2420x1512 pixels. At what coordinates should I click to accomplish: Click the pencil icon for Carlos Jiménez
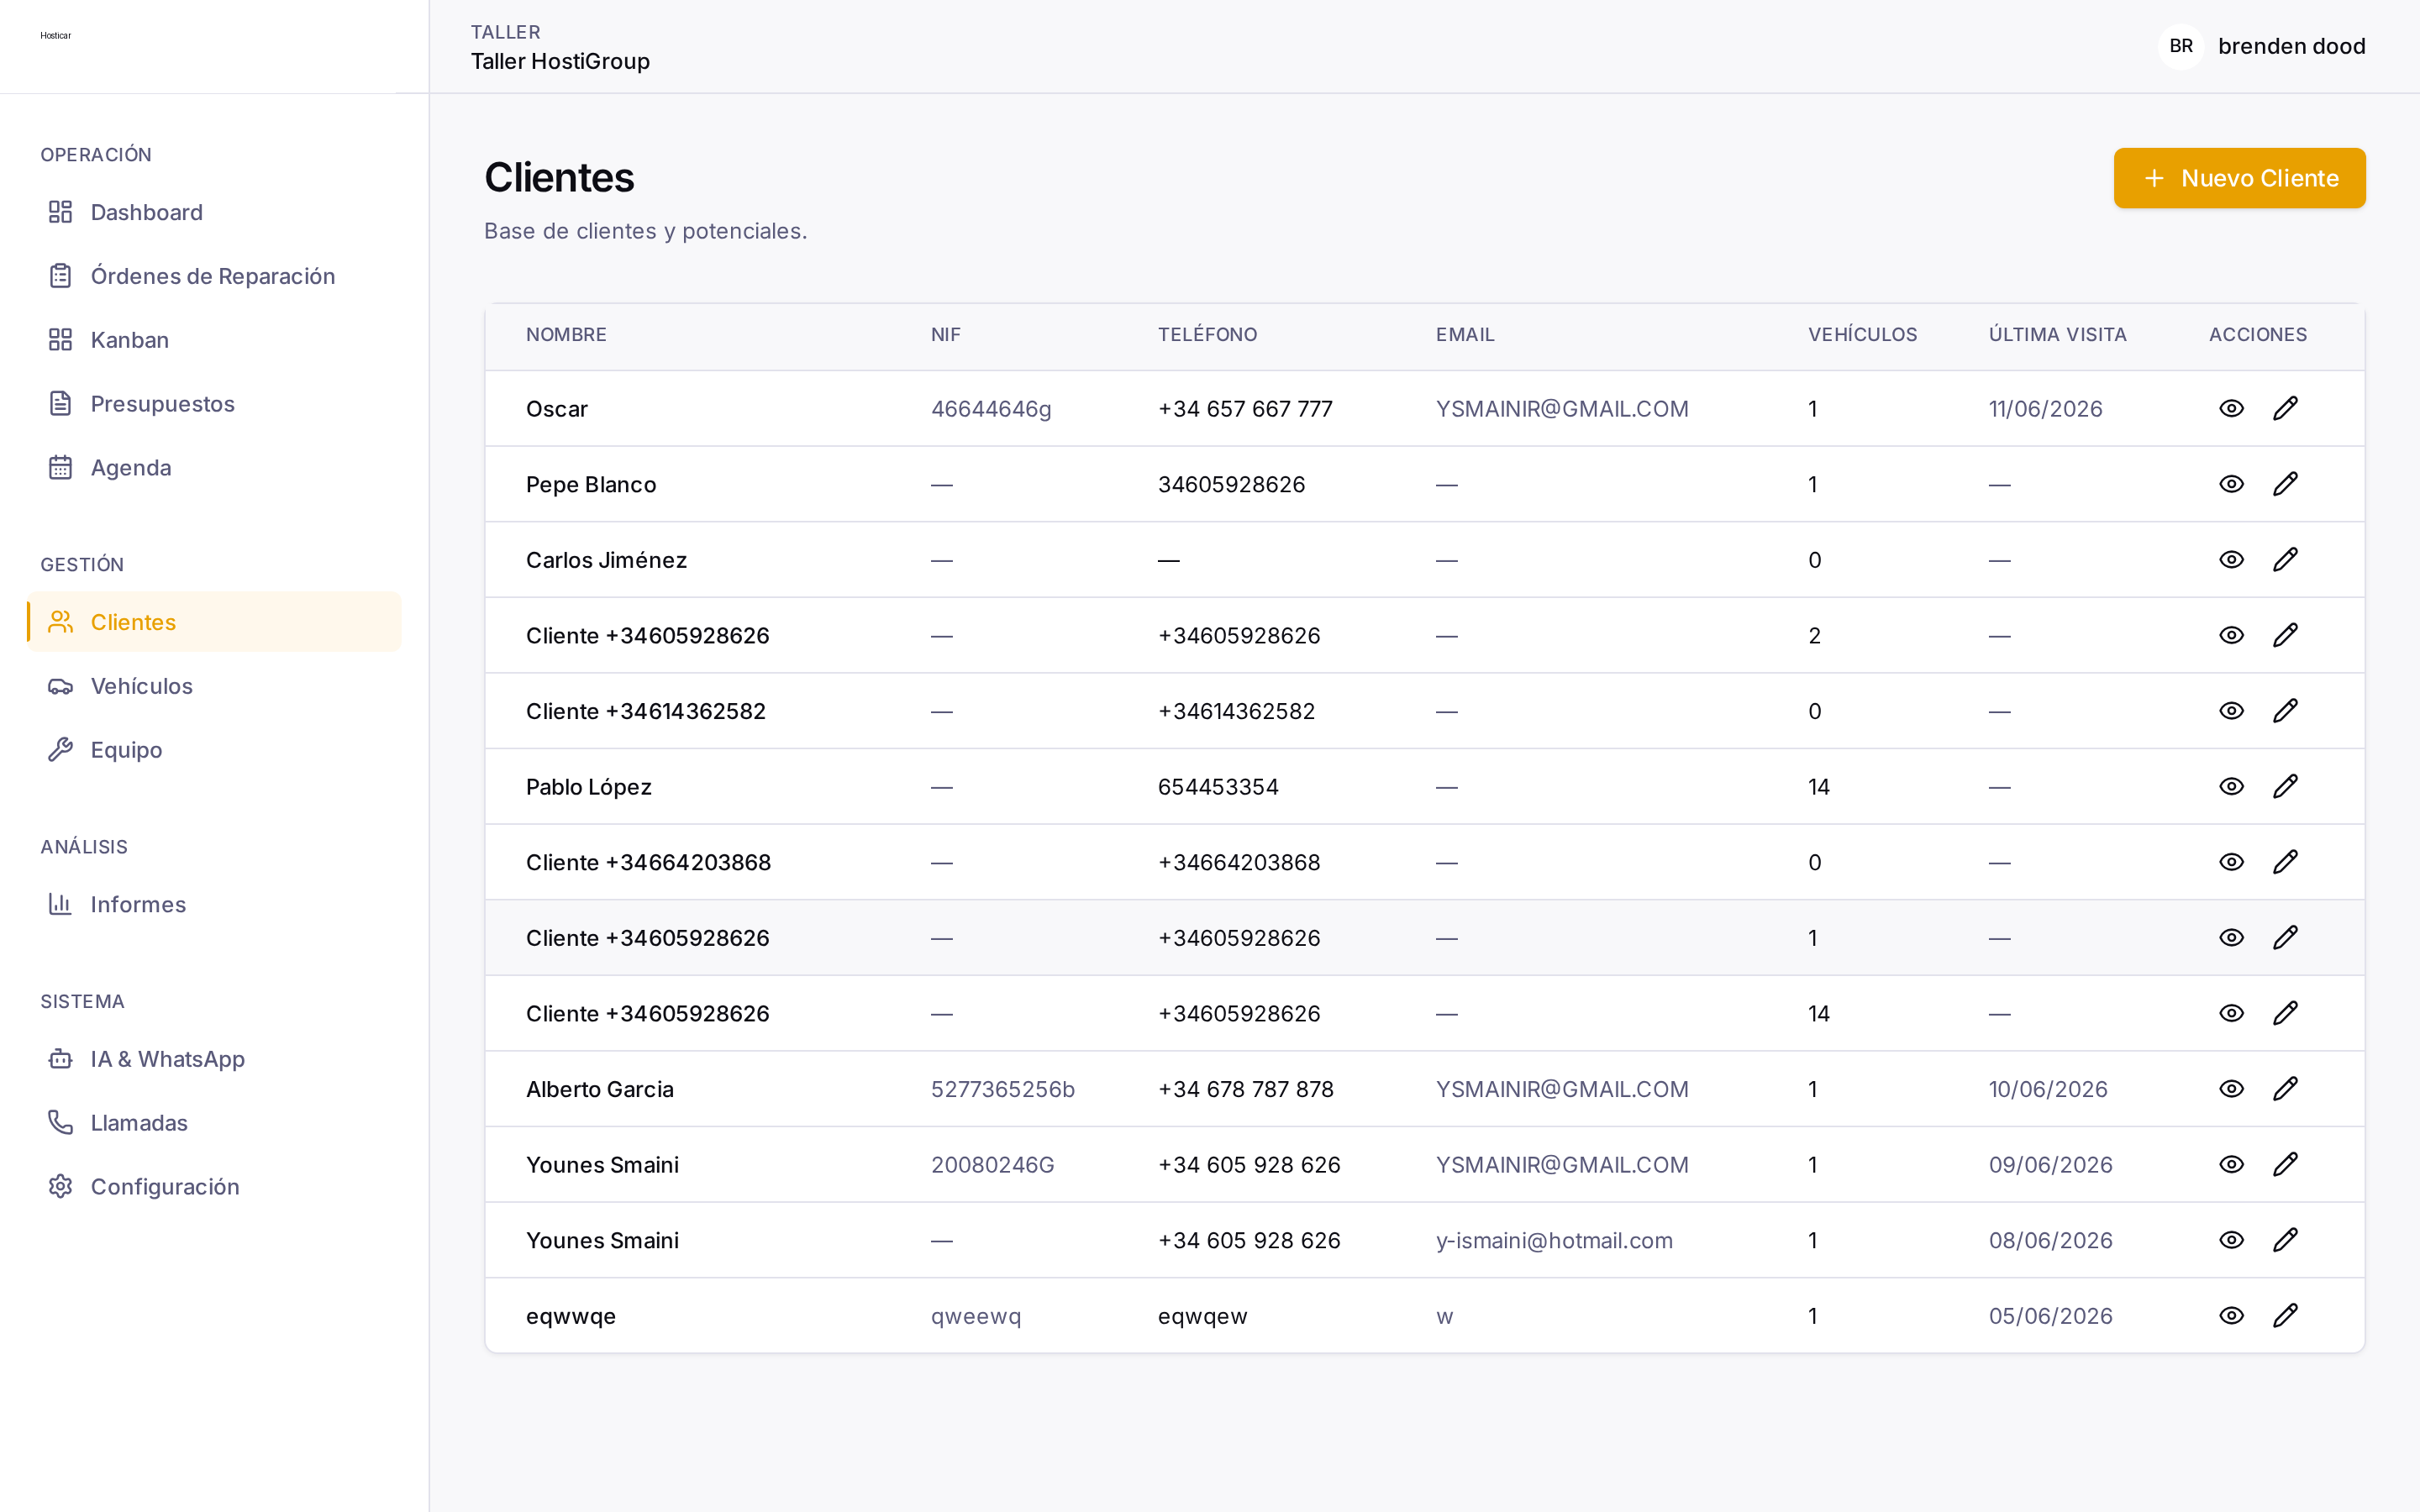pyautogui.click(x=2285, y=559)
